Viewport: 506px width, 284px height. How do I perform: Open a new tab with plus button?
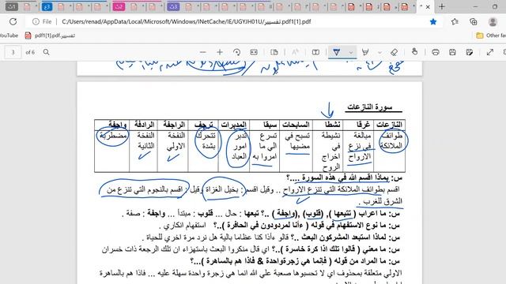442,6
